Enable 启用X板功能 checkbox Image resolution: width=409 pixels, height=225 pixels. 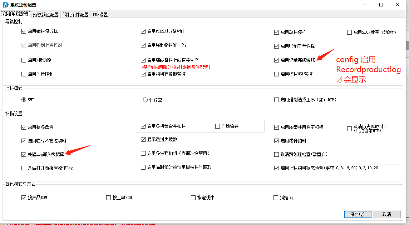coord(24,60)
